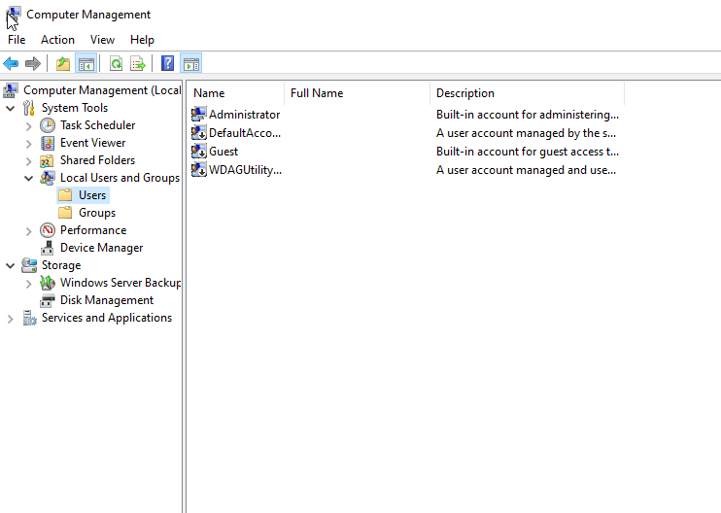This screenshot has width=721, height=513.
Task: Click the Local Users and Groups icon
Action: tap(48, 178)
